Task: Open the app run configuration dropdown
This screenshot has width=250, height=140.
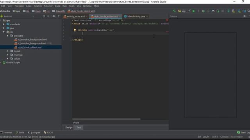Action: coord(184,11)
